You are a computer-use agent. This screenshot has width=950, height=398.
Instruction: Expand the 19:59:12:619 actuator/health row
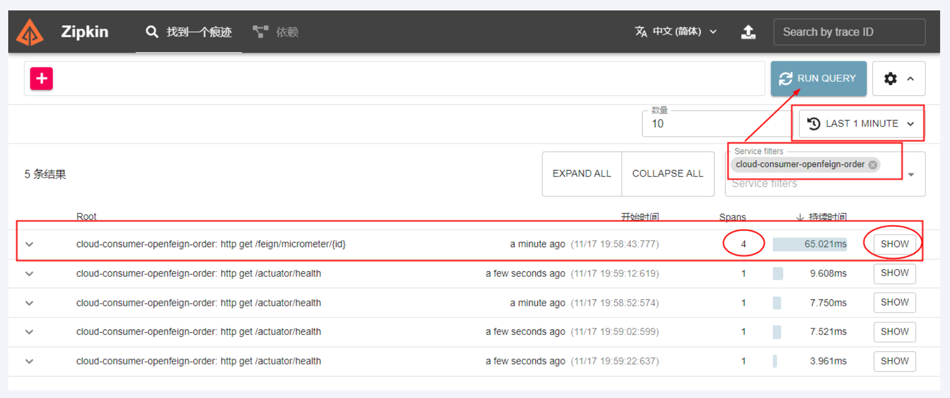click(30, 274)
